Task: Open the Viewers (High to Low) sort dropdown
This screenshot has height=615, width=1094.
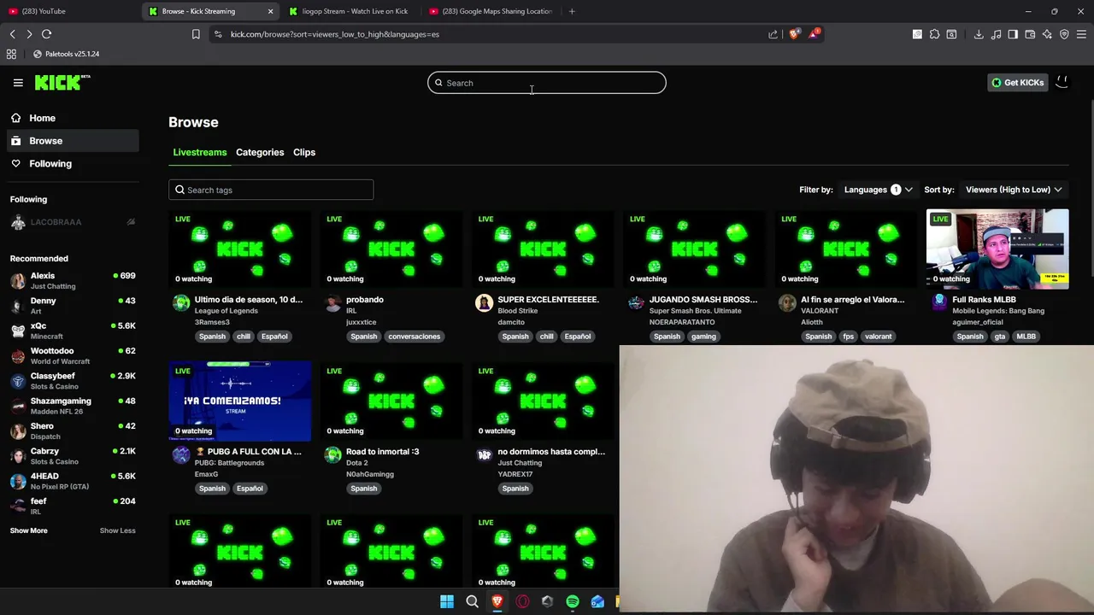Action: [1014, 190]
